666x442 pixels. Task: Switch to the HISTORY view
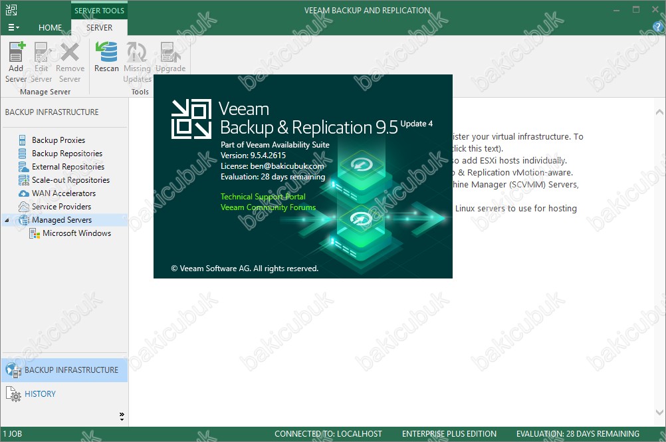coord(40,394)
